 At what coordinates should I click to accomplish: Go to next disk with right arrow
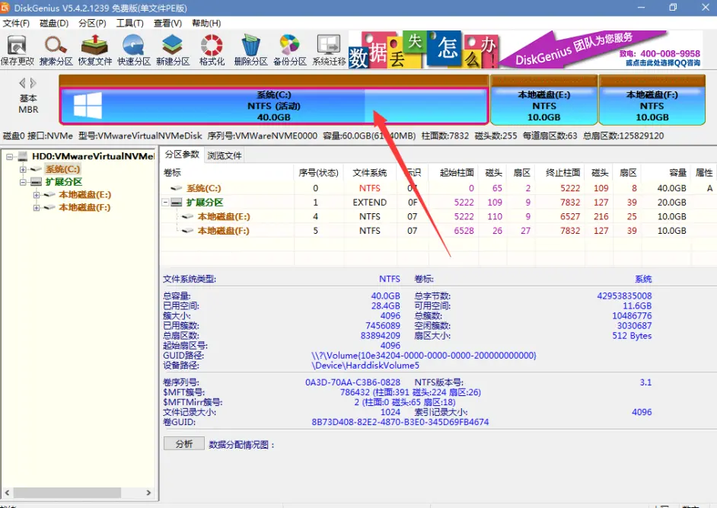33,83
